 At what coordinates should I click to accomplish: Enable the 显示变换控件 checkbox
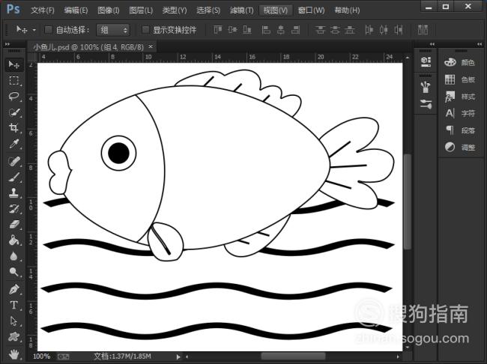tap(145, 30)
